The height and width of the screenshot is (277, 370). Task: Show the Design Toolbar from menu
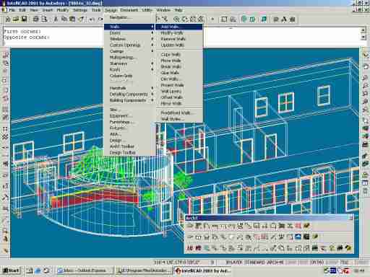pyautogui.click(x=129, y=153)
